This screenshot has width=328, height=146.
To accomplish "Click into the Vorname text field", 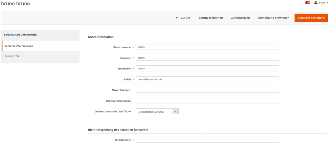I will tap(207, 58).
